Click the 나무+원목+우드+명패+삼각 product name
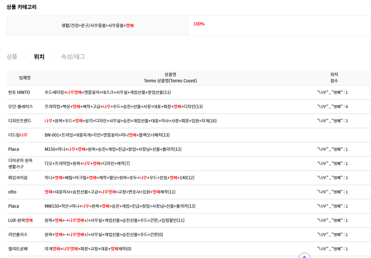The height and width of the screenshot is (258, 371). tap(131, 121)
